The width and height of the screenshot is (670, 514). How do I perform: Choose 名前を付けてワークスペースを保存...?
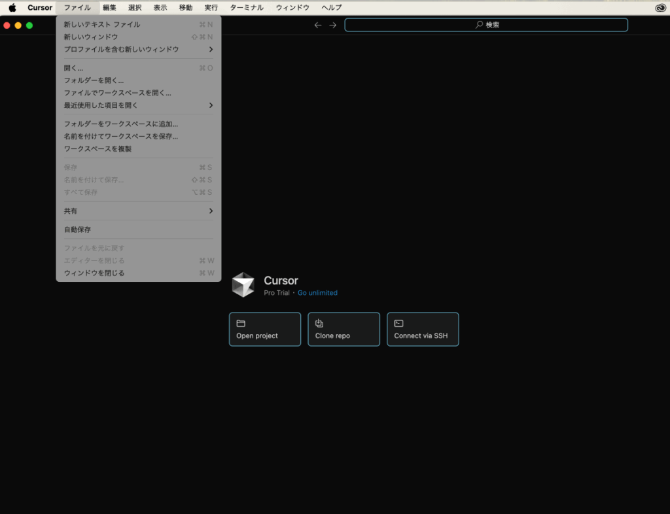139,137
